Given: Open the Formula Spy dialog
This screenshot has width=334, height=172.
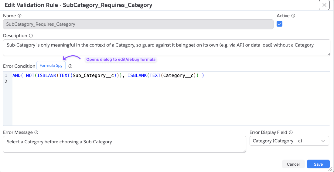Looking at the screenshot, I should pyautogui.click(x=51, y=66).
